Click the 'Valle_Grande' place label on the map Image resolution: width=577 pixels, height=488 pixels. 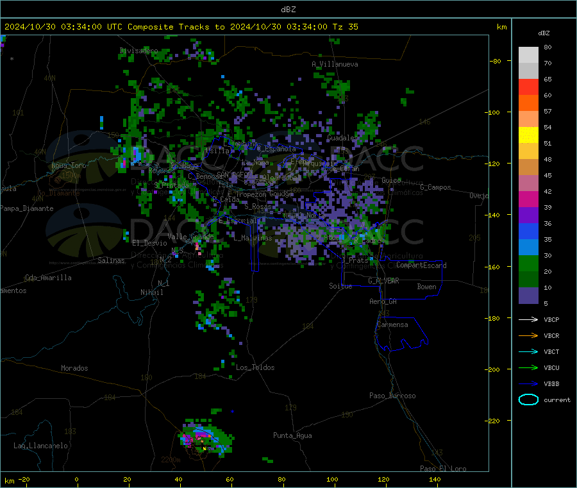190,237
